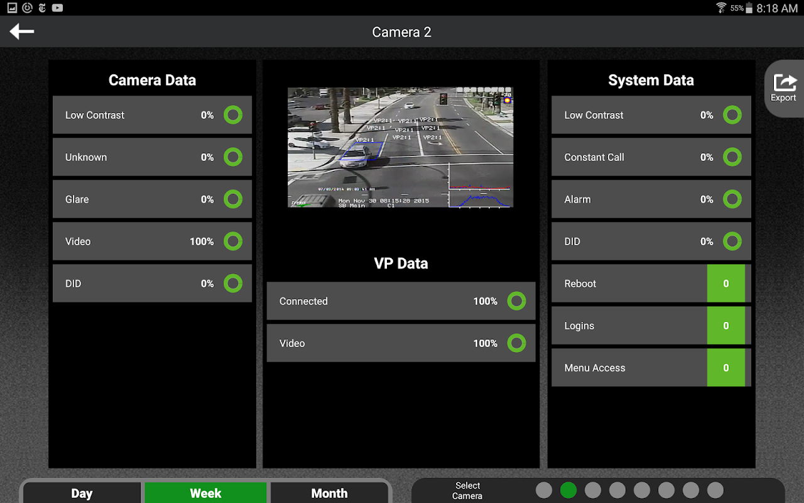Select the first camera dot
Viewport: 804px width, 503px height.
[x=544, y=490]
